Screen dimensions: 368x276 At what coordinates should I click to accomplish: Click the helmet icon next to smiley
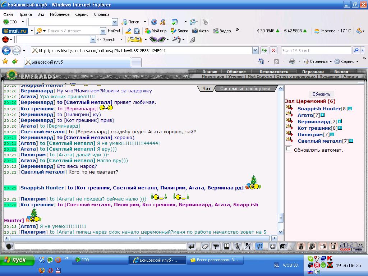283,247
